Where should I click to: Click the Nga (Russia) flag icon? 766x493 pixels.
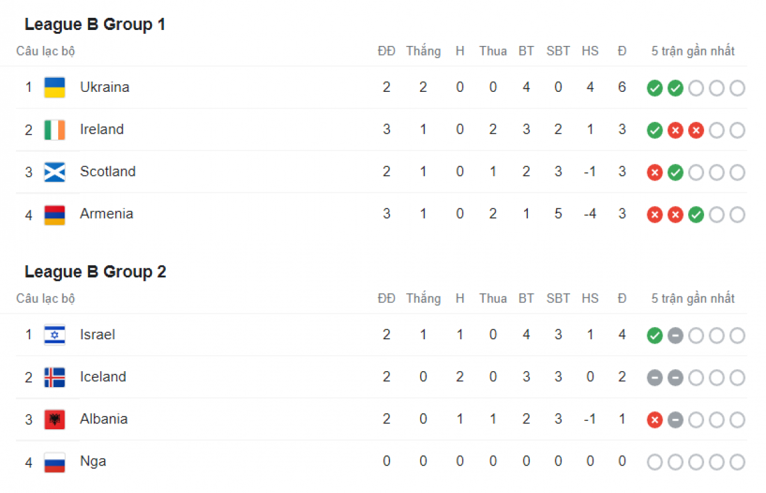54,462
